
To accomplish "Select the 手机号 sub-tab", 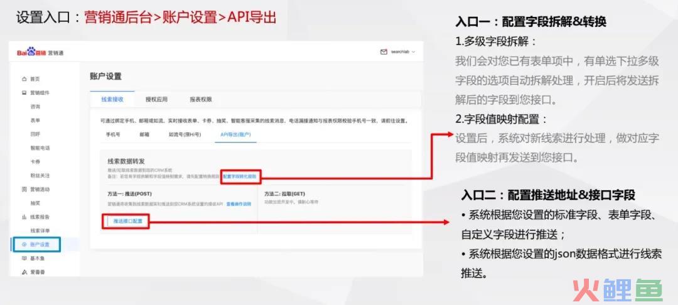I will click(x=113, y=134).
